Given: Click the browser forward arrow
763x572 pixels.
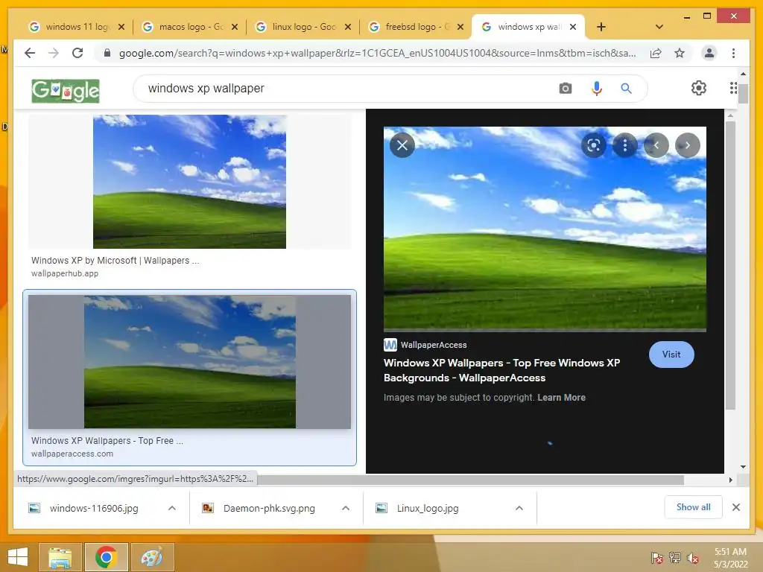Looking at the screenshot, I should [x=54, y=53].
